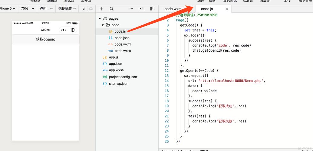This screenshot has width=313, height=151.
Task: Click 'that.getOpenid(res.code)' in the code
Action: coord(216,50)
